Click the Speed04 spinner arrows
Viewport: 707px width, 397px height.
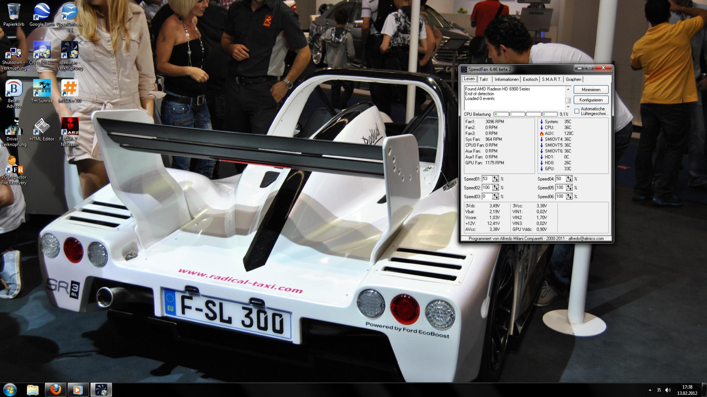[x=569, y=179]
